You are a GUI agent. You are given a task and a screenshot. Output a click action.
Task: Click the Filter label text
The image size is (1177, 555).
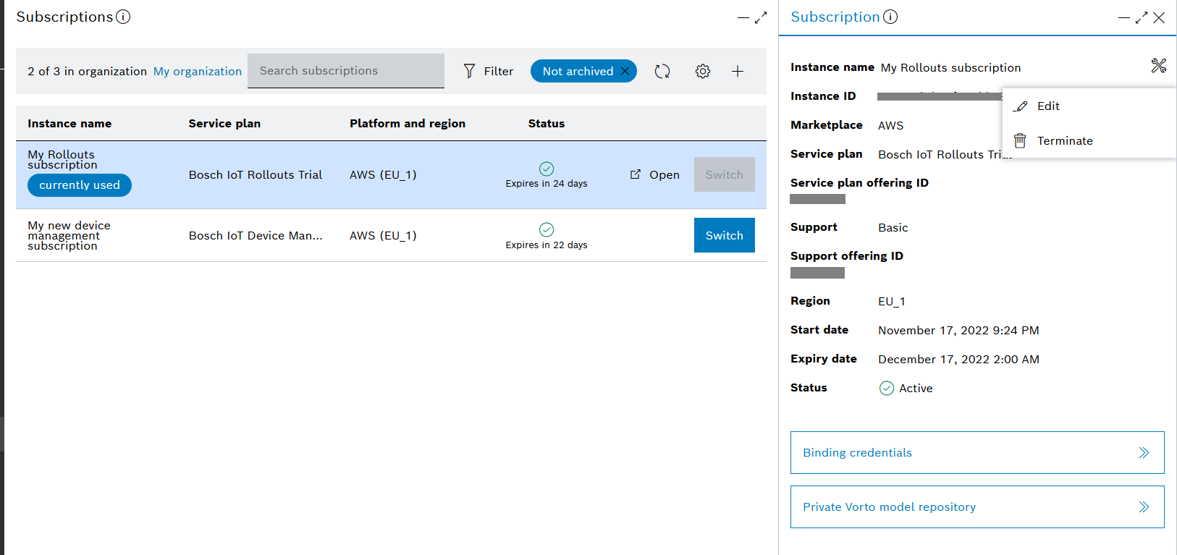[x=499, y=71]
